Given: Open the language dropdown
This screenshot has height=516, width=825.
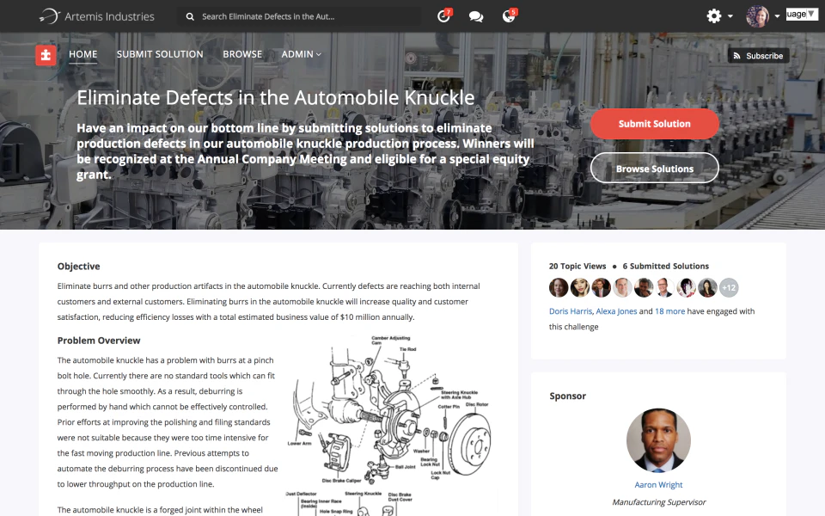Looking at the screenshot, I should pyautogui.click(x=802, y=15).
